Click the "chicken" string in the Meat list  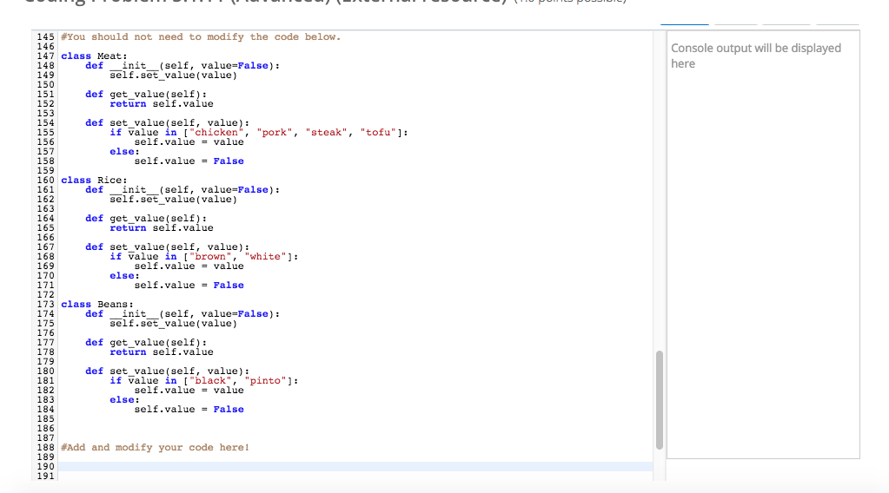coord(216,133)
